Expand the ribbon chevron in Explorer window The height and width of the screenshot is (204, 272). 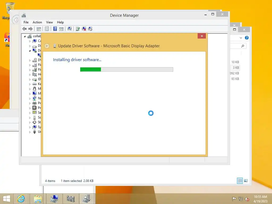[x=241, y=38]
